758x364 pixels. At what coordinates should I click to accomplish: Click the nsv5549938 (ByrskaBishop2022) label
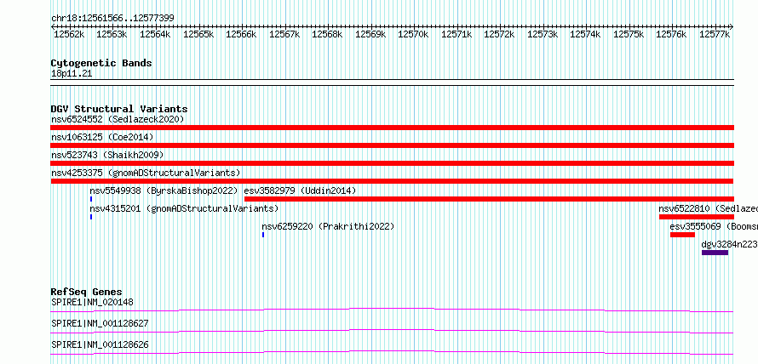[x=164, y=191]
